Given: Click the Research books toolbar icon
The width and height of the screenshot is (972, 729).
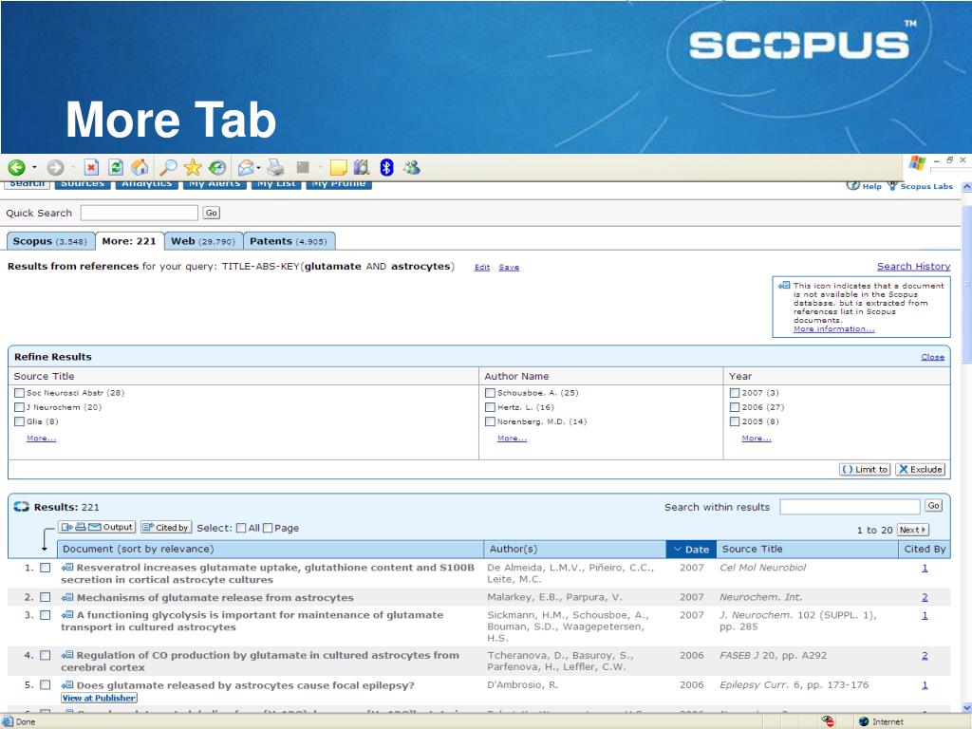Looking at the screenshot, I should pos(362,167).
